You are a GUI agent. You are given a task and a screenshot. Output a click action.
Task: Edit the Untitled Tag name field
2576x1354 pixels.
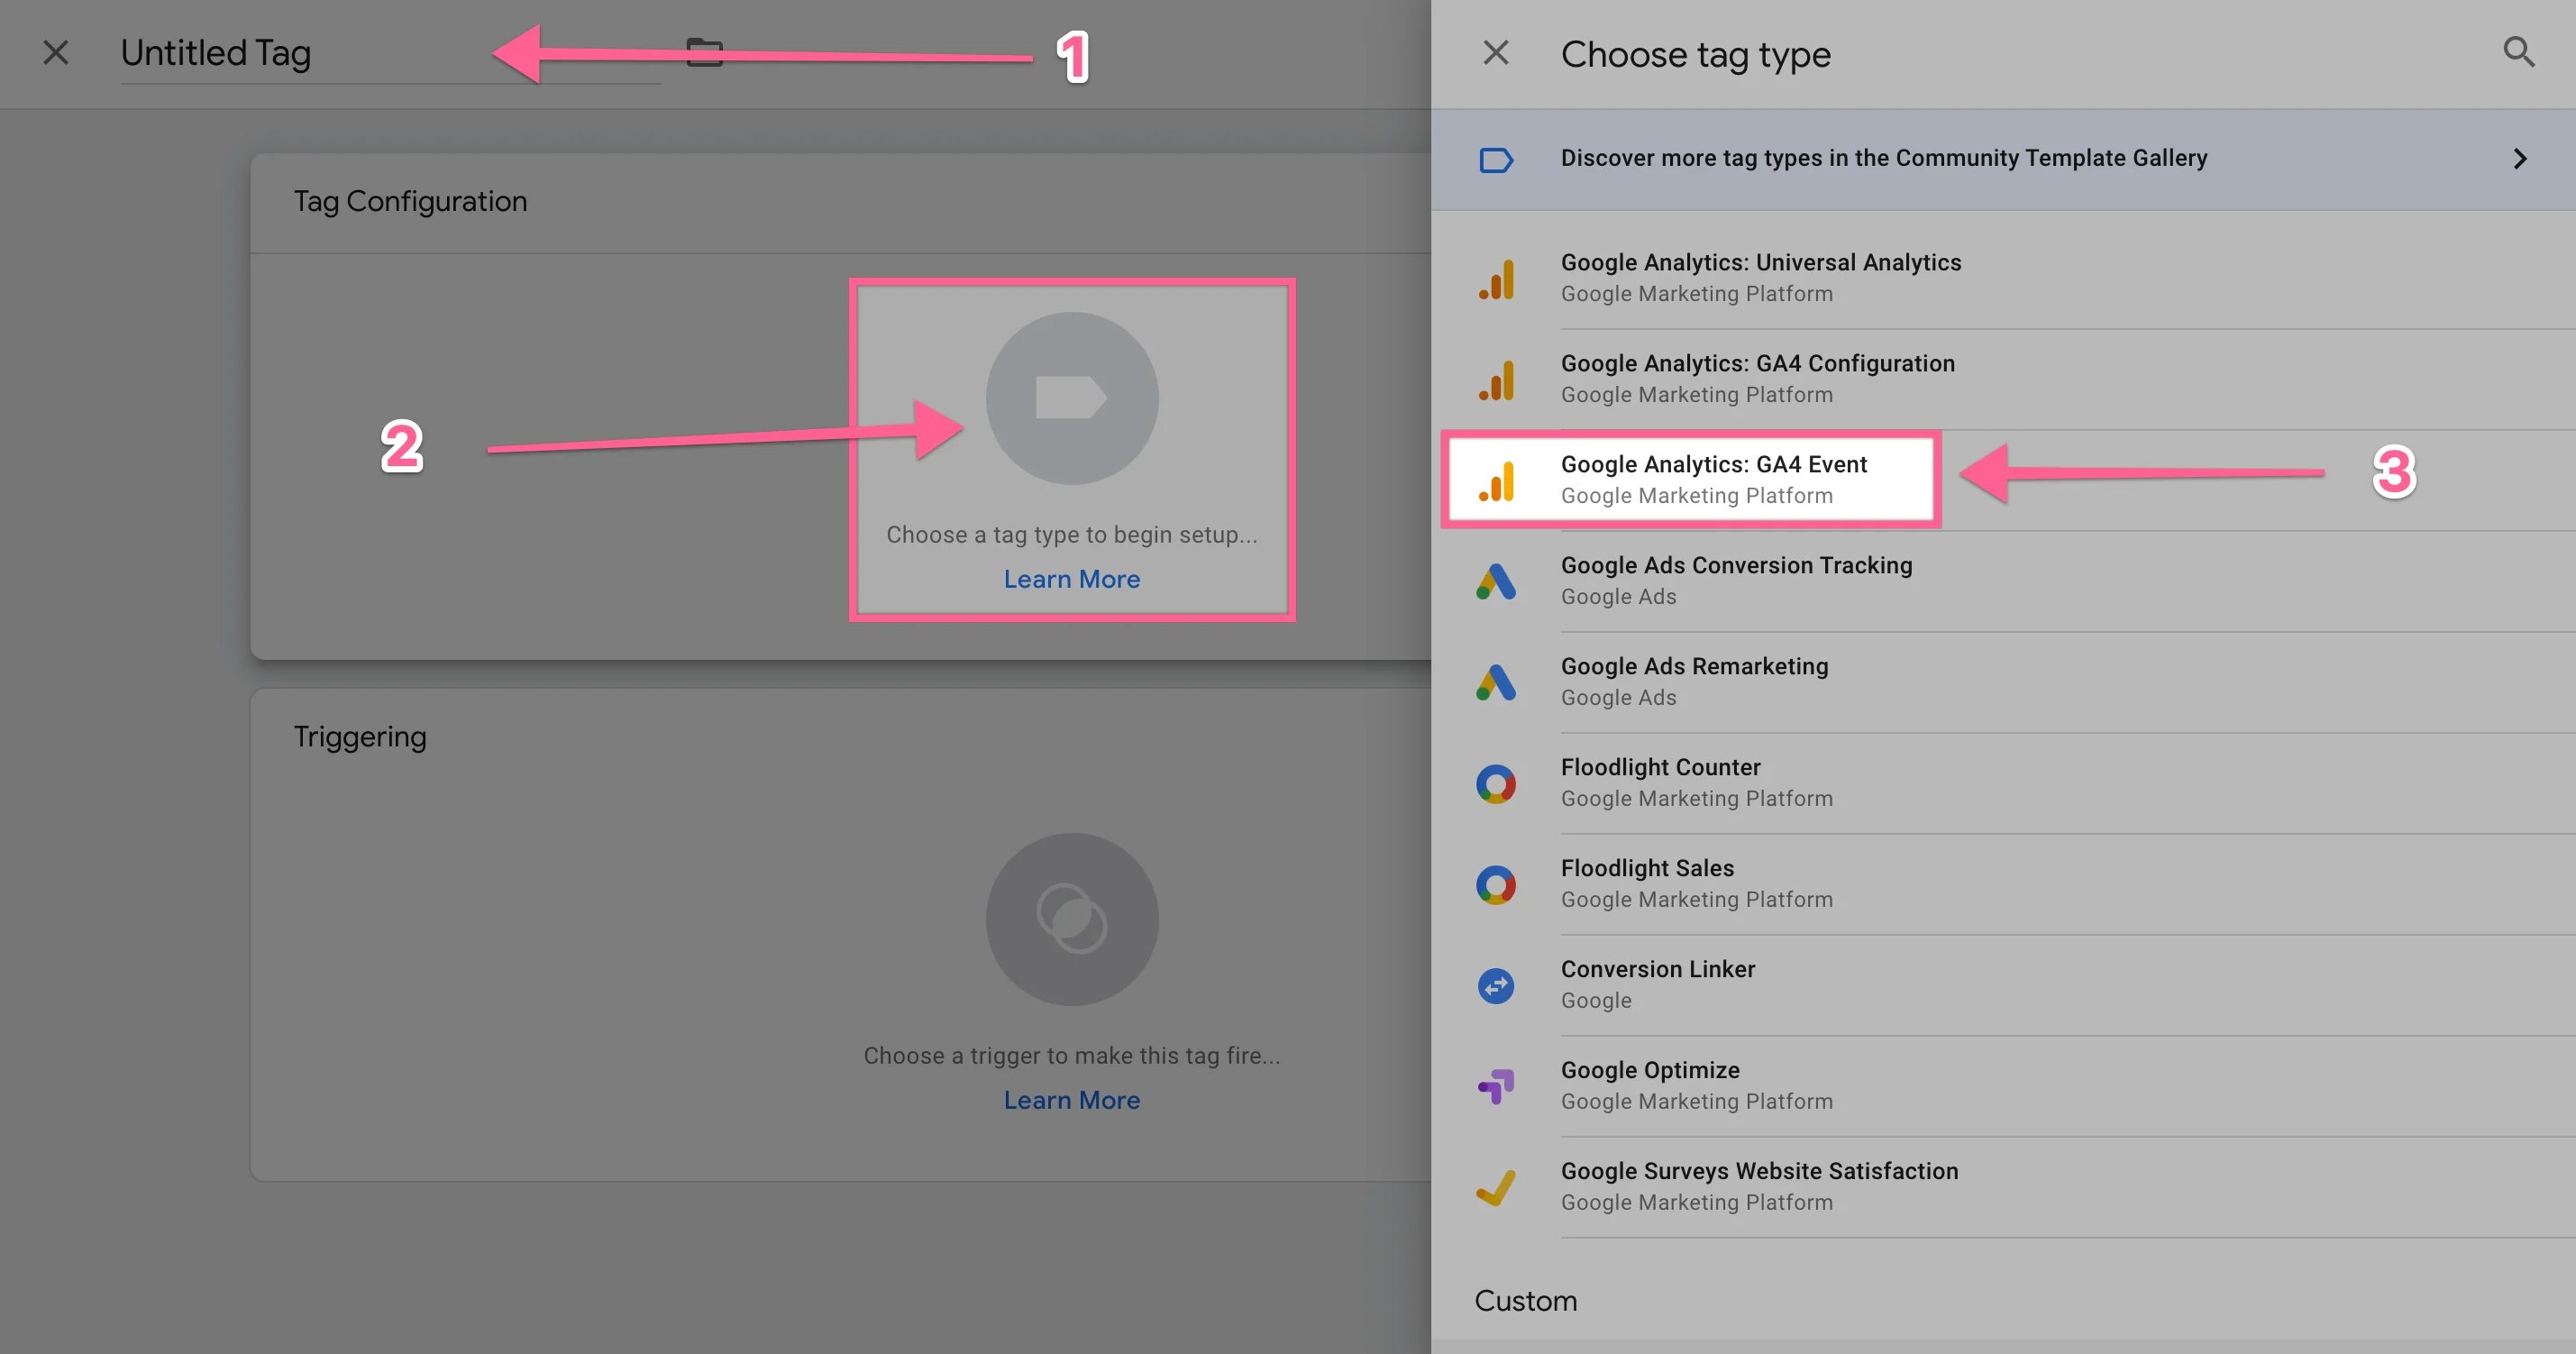[300, 53]
